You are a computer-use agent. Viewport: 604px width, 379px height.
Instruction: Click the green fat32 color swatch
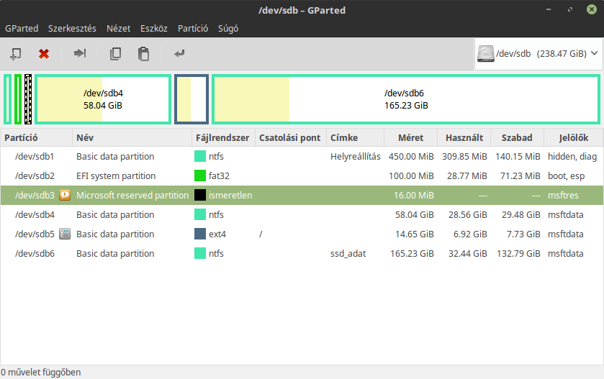[x=200, y=175]
